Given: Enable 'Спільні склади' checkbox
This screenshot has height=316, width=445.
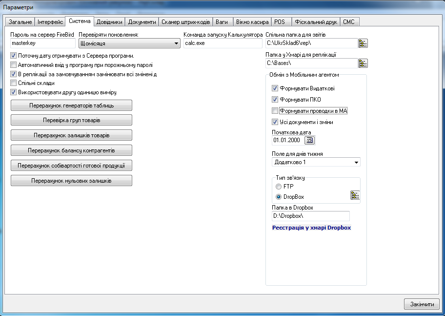Looking at the screenshot, I should [14, 83].
